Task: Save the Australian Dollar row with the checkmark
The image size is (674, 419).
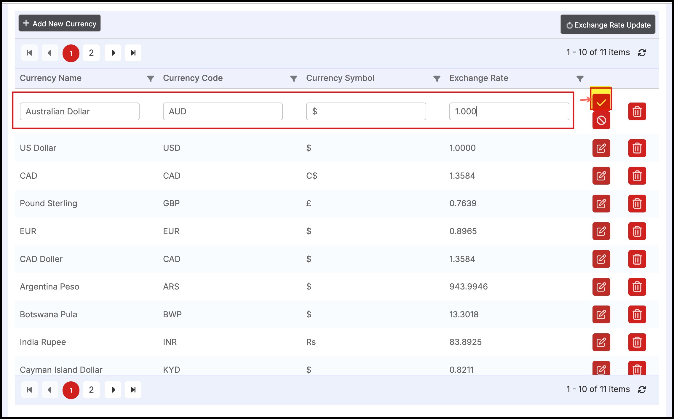Action: (601, 103)
